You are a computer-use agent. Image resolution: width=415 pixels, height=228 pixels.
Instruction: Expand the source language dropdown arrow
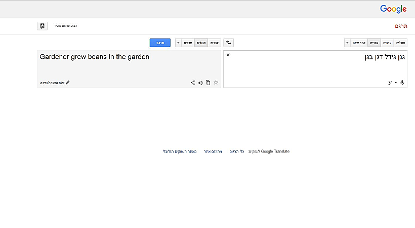pyautogui.click(x=347, y=43)
